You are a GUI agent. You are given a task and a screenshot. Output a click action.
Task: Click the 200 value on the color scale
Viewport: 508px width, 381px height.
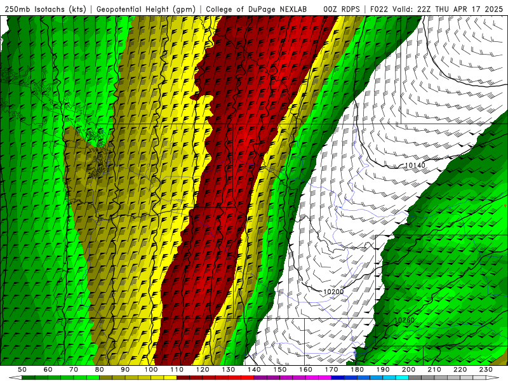coord(408,370)
